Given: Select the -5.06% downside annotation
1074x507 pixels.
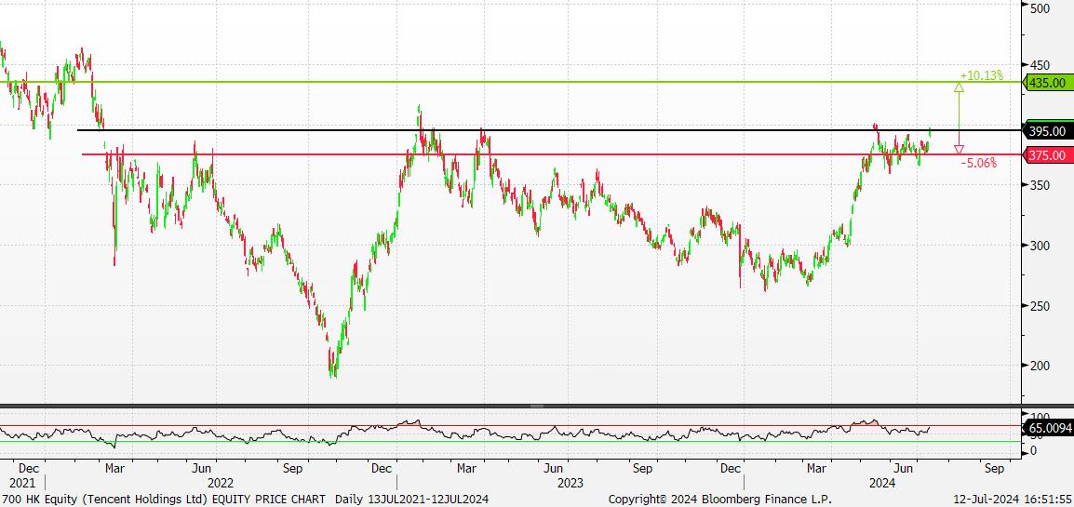Looking at the screenshot, I should point(978,163).
